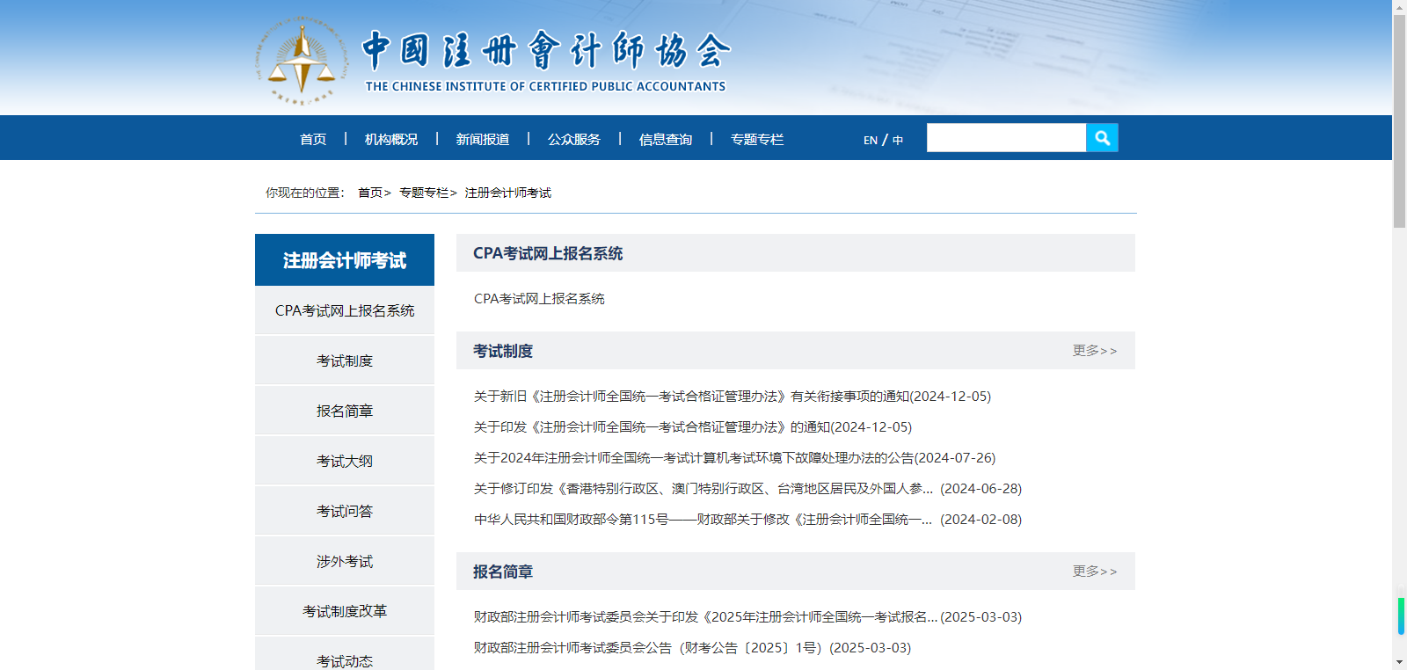This screenshot has height=670, width=1407.
Task: Select 考试动态 in the sidebar
Action: [345, 654]
